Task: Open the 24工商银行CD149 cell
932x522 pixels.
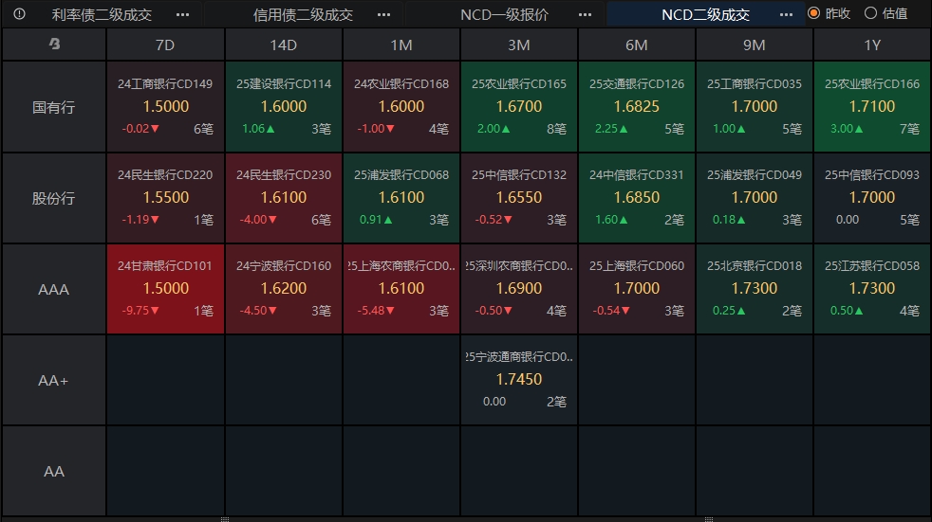Action: point(165,107)
